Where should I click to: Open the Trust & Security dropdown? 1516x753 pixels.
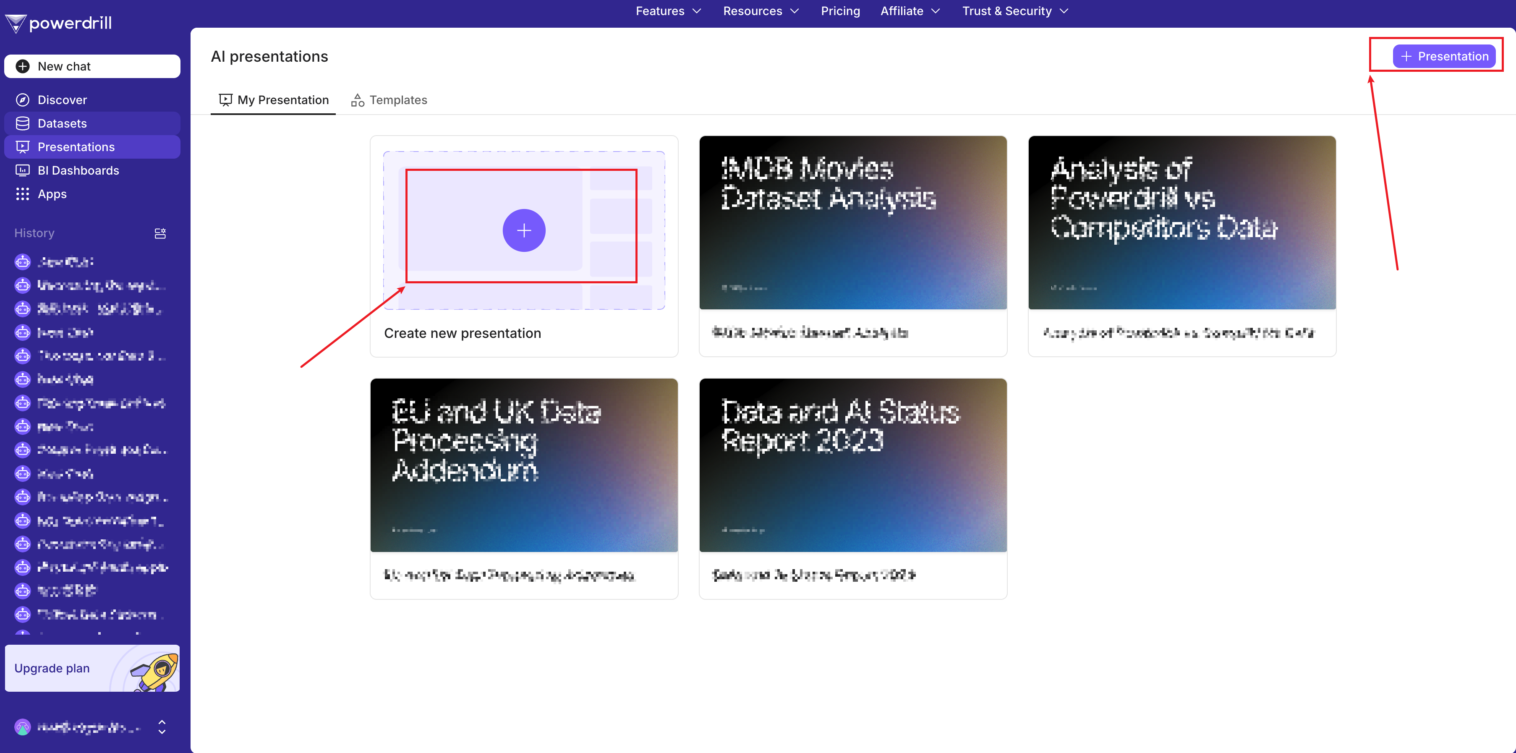(1014, 11)
